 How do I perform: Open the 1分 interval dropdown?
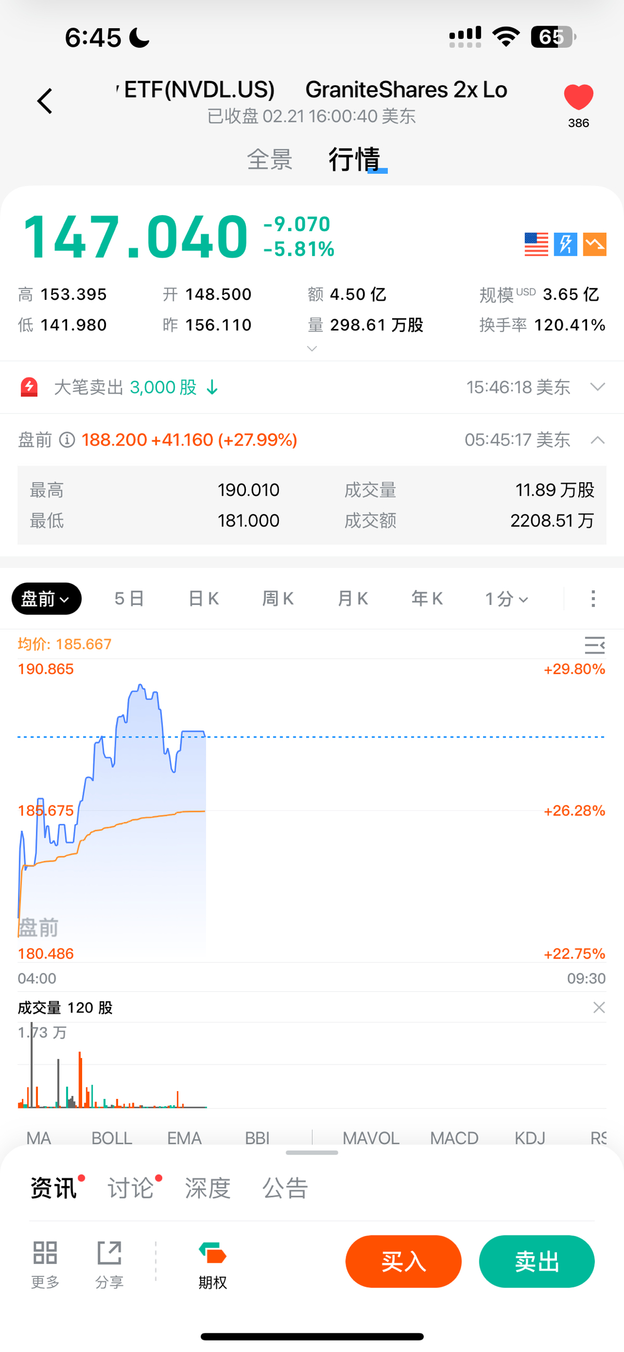506,599
